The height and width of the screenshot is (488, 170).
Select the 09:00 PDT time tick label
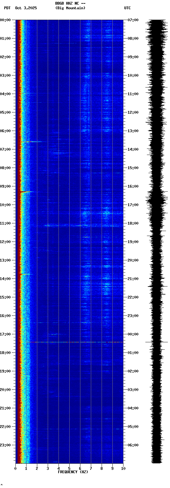pos(5,186)
